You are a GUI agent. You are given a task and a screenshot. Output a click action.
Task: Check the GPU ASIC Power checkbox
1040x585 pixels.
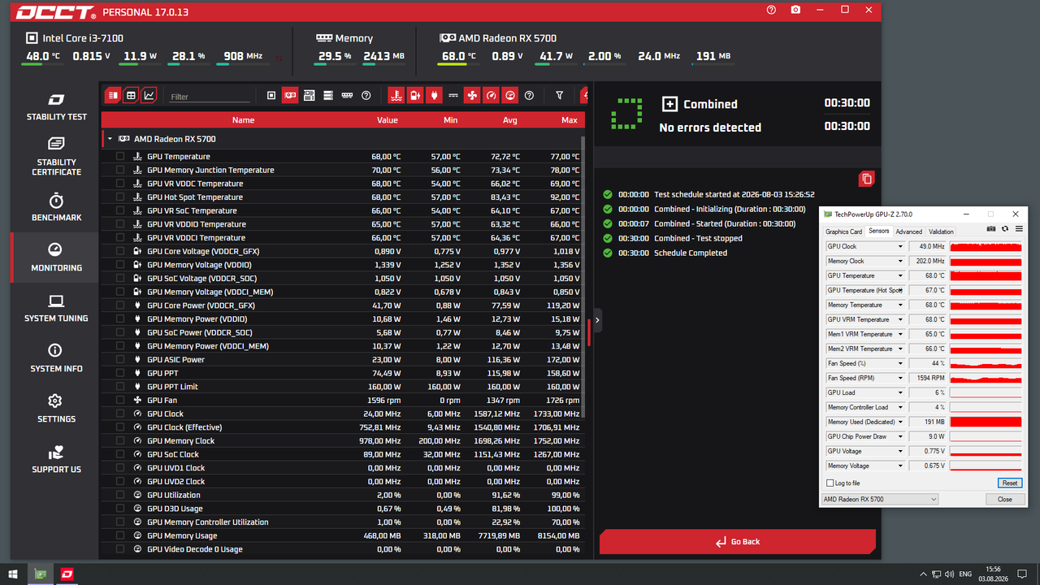pyautogui.click(x=120, y=359)
